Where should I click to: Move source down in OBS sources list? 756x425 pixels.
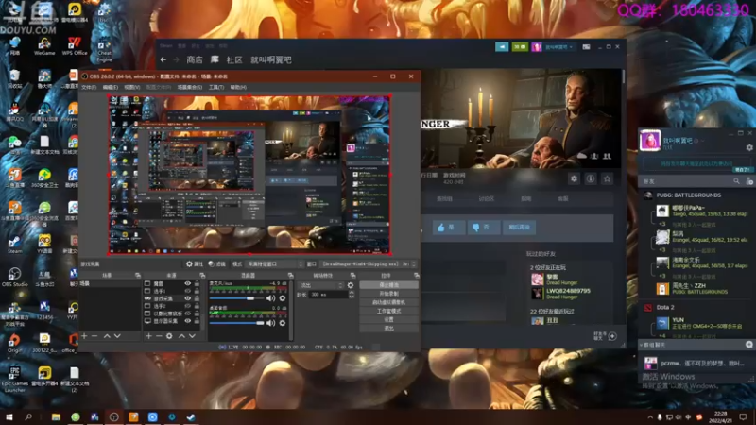point(192,336)
